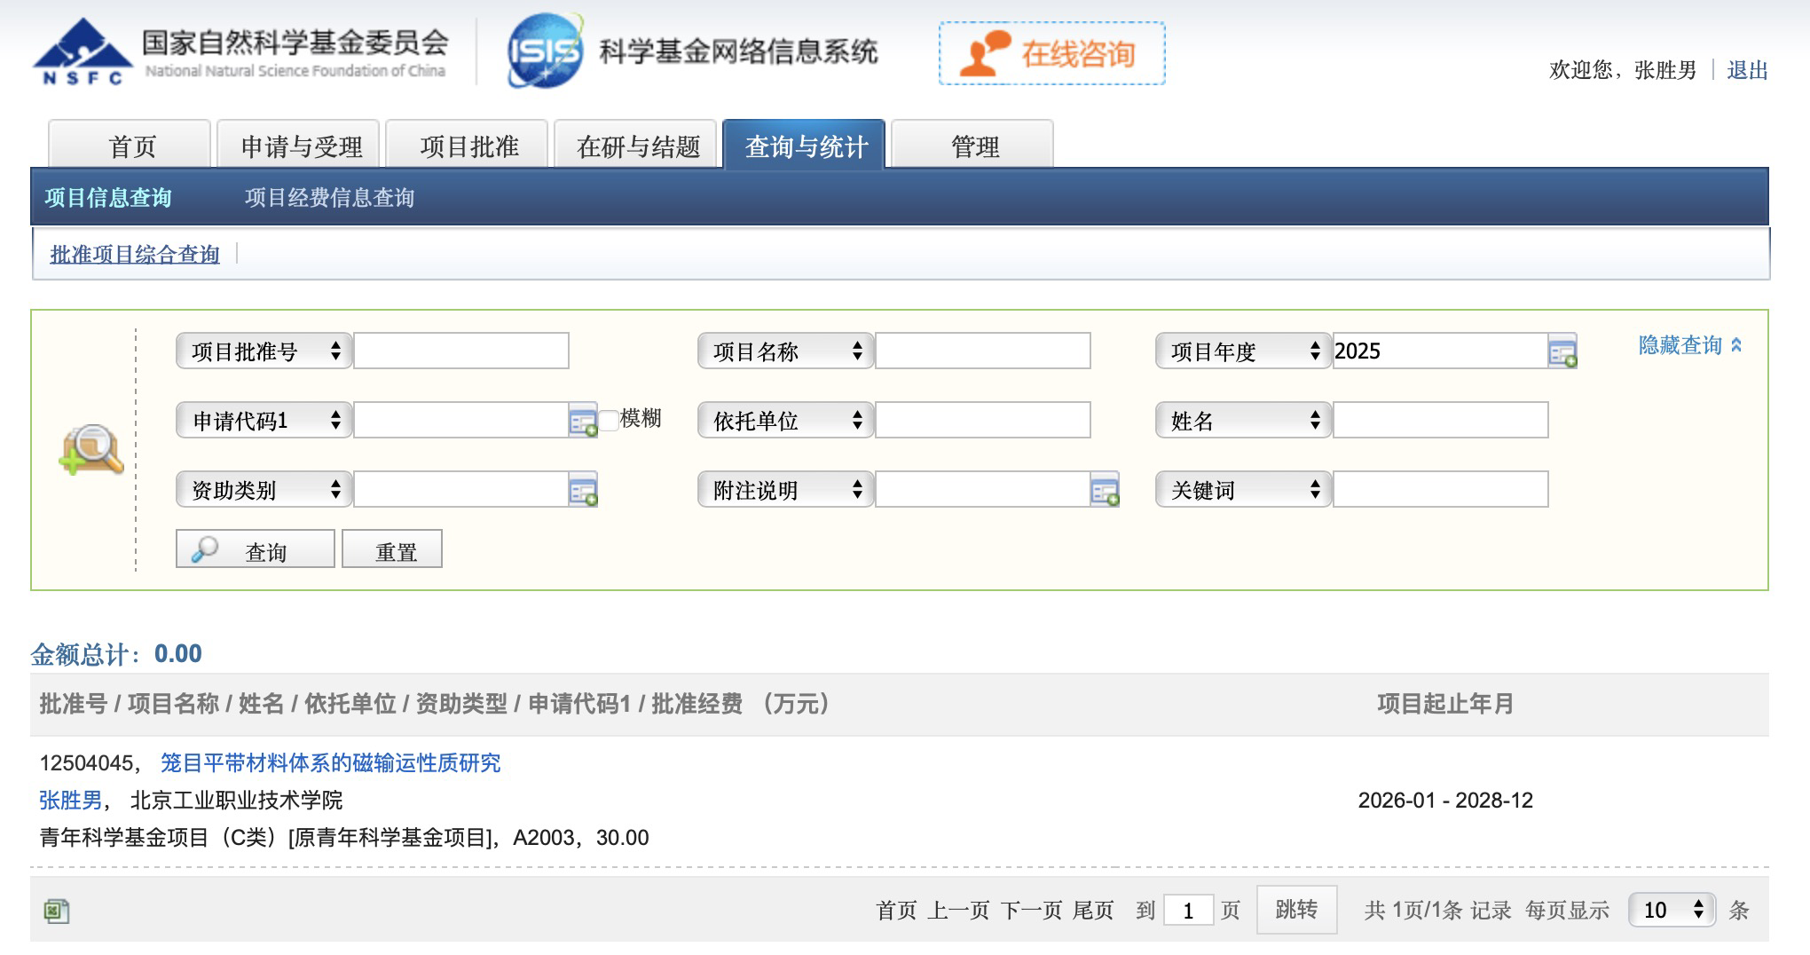Open the 资助类别 field selector dropdown
The image size is (1810, 955).
(x=264, y=490)
